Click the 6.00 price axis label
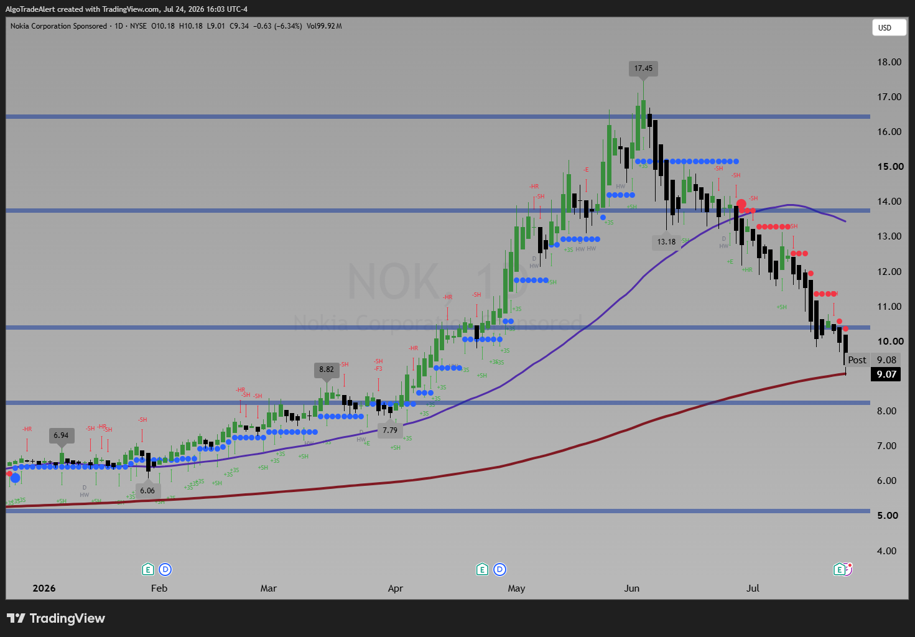The width and height of the screenshot is (915, 637). 886,480
